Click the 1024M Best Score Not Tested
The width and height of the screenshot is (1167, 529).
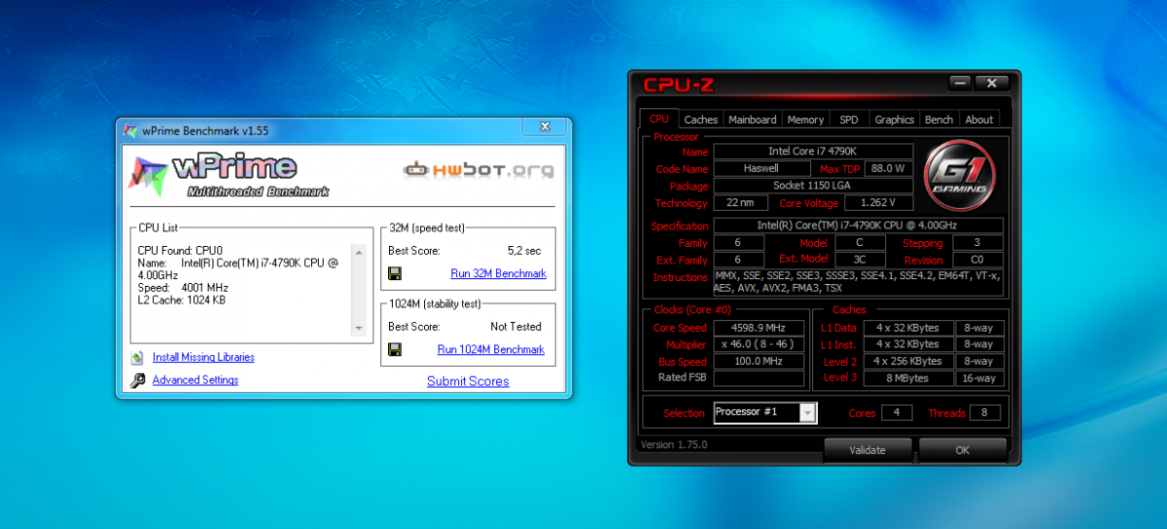click(515, 327)
